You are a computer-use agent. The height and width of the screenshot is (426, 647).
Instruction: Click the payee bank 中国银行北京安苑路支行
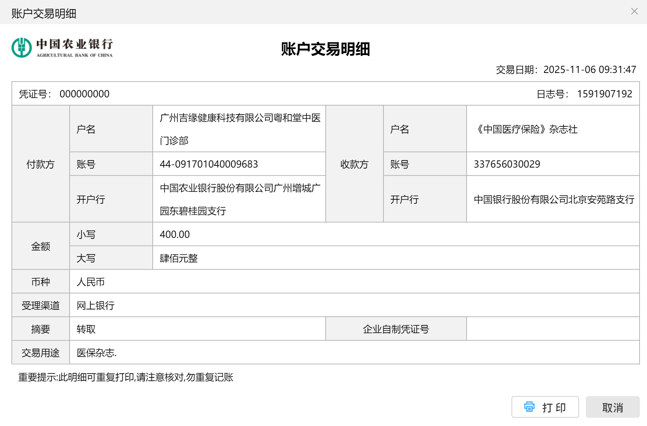pyautogui.click(x=554, y=200)
